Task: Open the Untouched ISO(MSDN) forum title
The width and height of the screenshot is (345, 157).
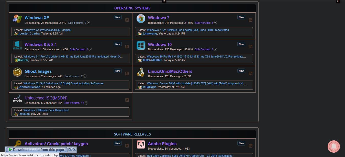Action: 46,98
